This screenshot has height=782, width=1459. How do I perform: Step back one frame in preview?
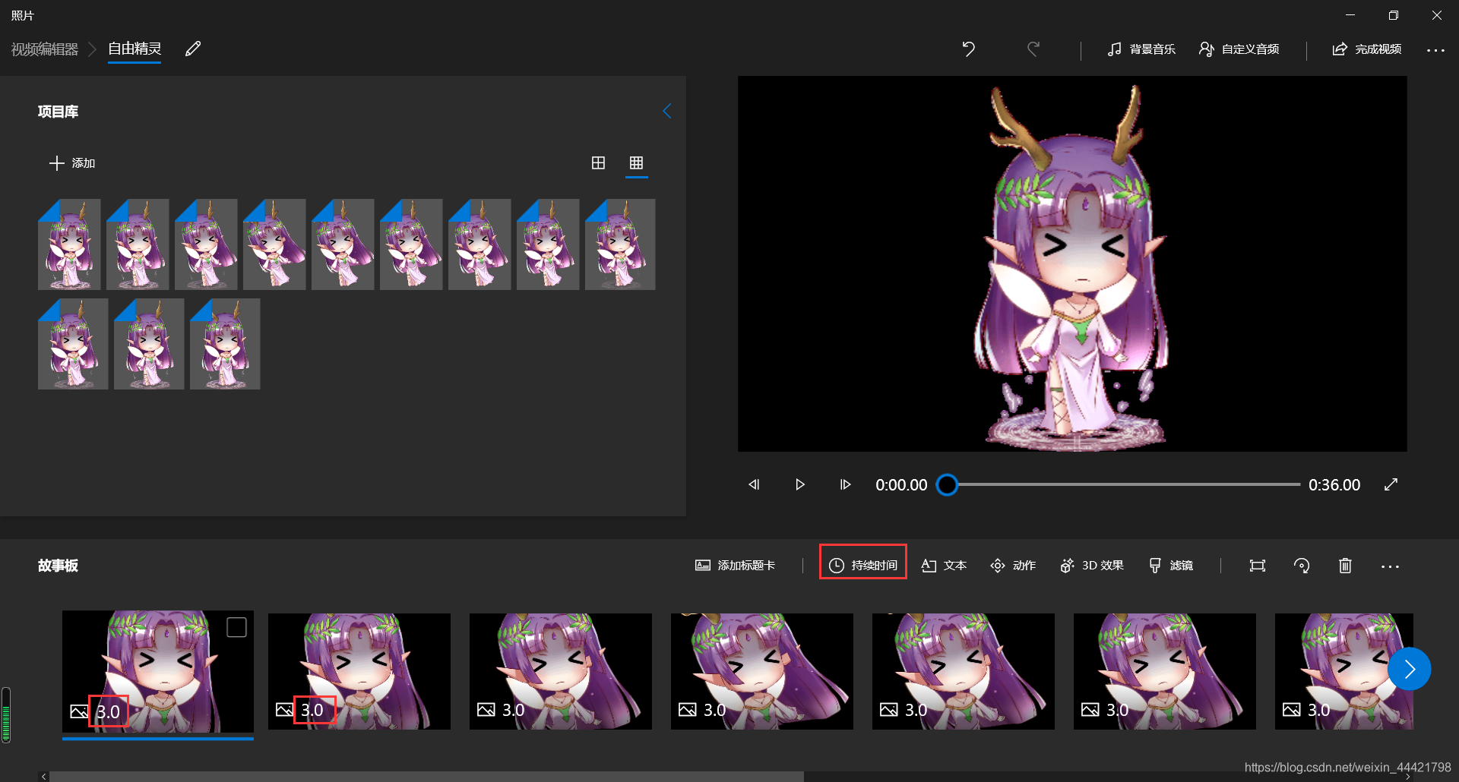coord(754,484)
